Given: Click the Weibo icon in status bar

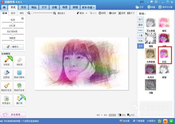Looking at the screenshot, I should point(165,121).
